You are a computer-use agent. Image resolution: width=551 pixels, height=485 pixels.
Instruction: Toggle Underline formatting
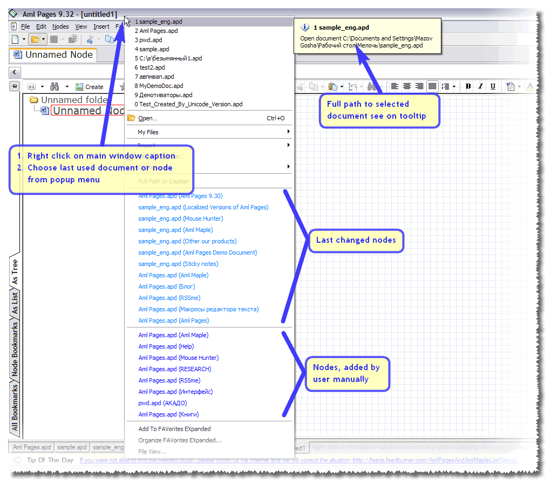click(x=493, y=86)
